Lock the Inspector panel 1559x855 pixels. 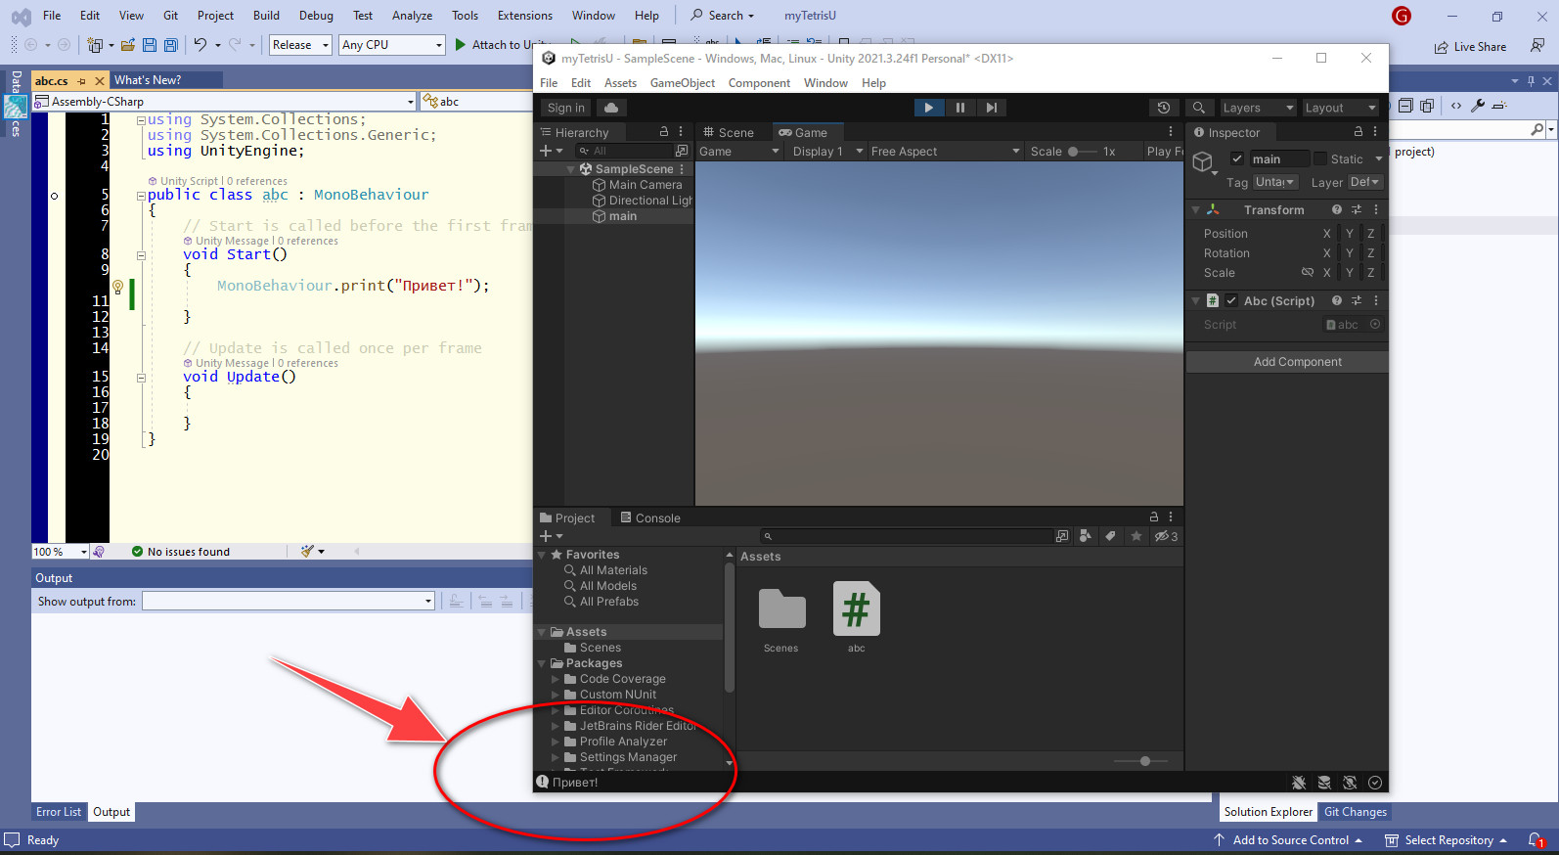point(1358,131)
